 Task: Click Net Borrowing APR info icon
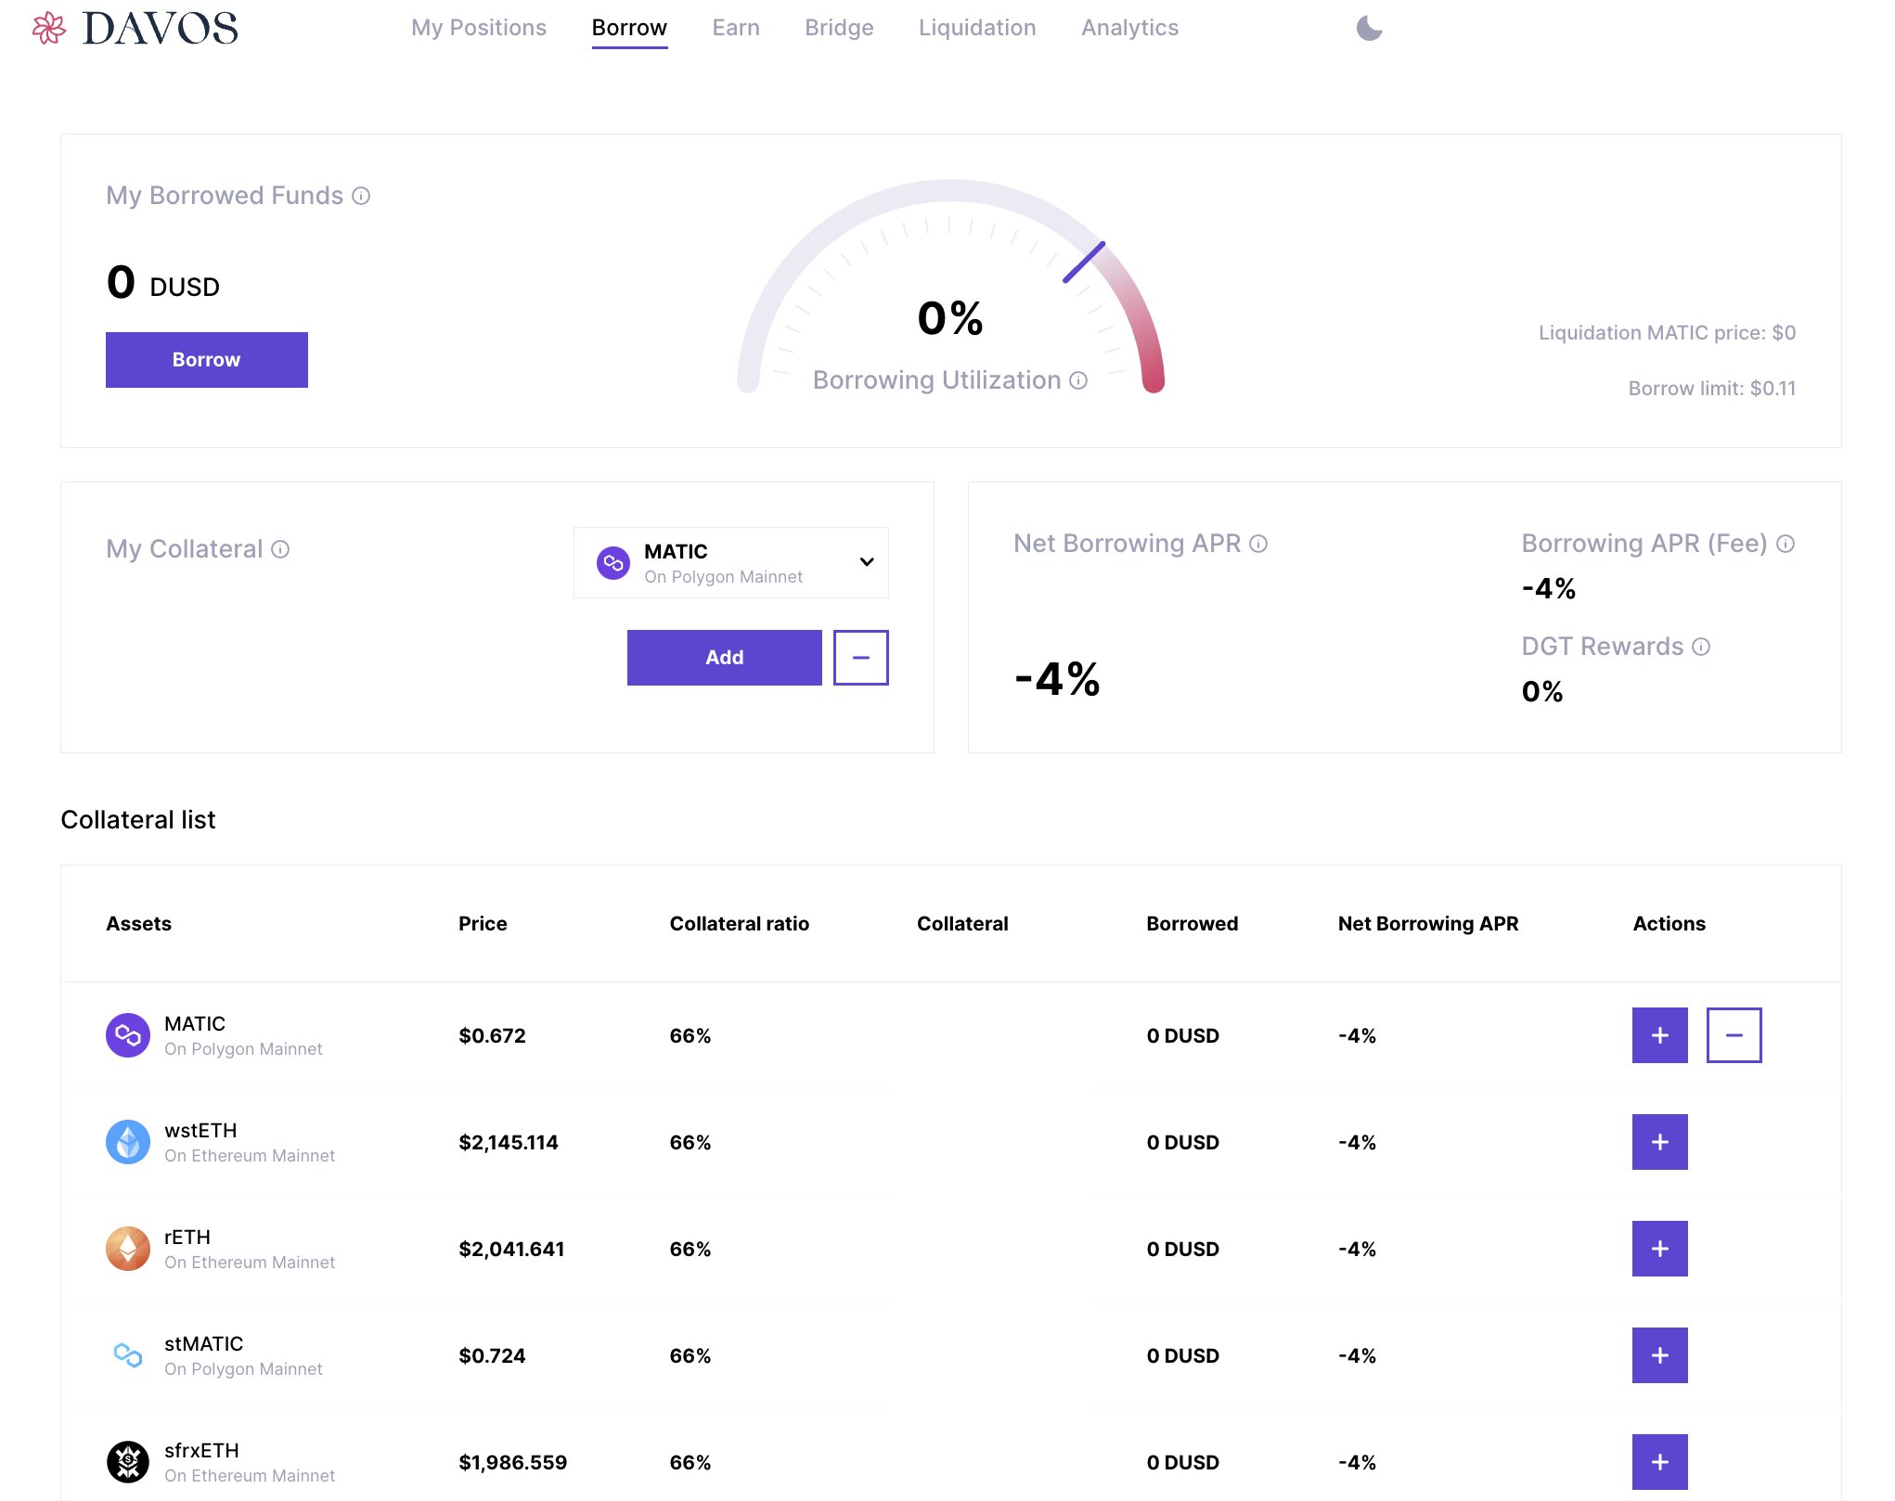click(x=1258, y=544)
